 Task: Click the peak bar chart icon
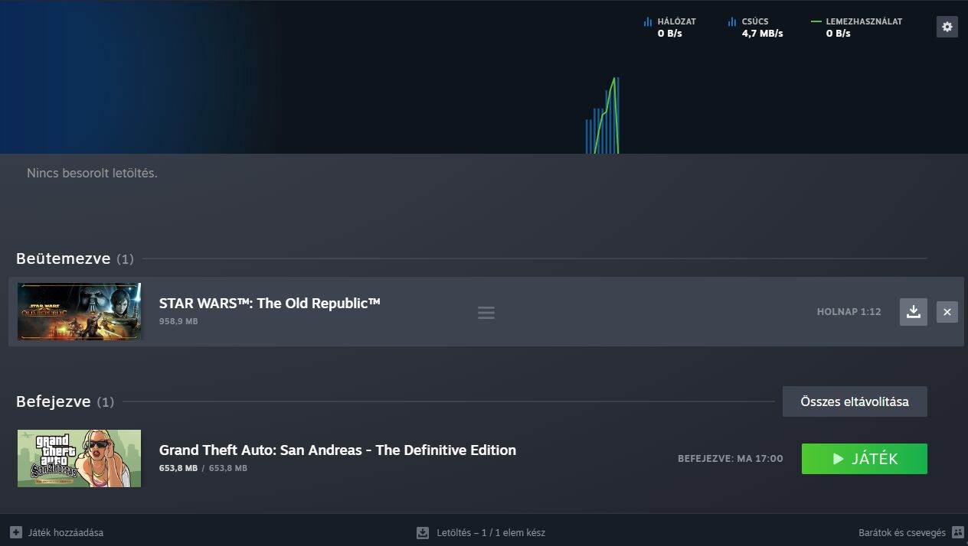tap(732, 21)
